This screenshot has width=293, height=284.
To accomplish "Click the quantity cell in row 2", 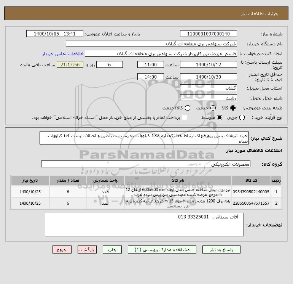I will coord(68,203).
